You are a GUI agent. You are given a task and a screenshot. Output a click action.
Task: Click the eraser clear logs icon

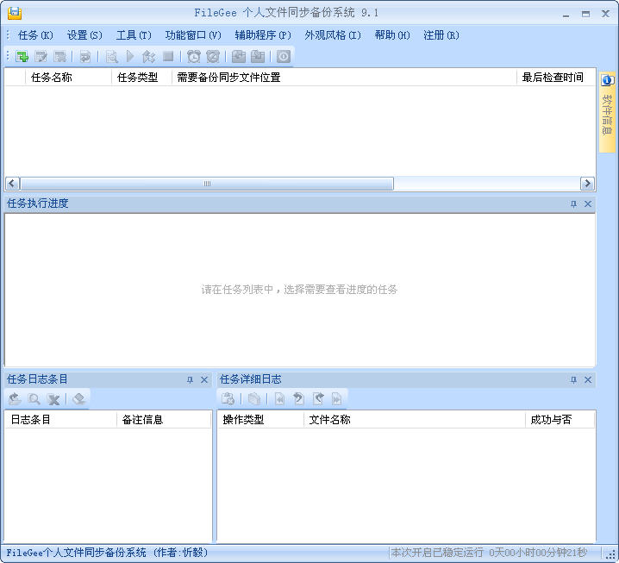79,399
